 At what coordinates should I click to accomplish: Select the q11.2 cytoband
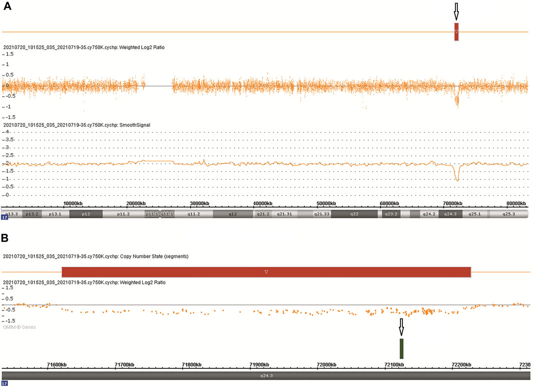tap(194, 214)
